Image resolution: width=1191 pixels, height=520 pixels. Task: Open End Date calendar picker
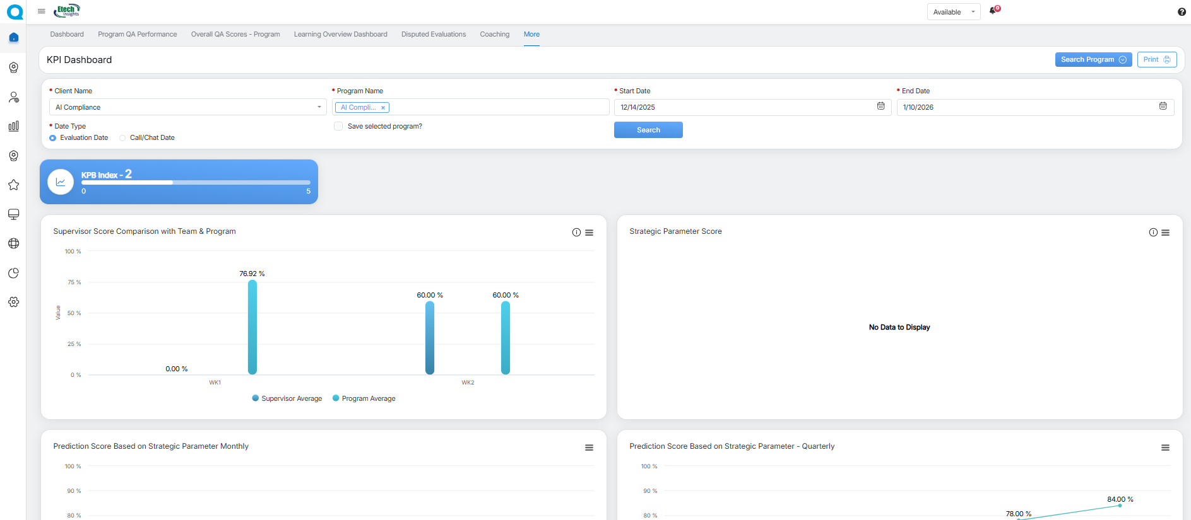coord(1163,107)
